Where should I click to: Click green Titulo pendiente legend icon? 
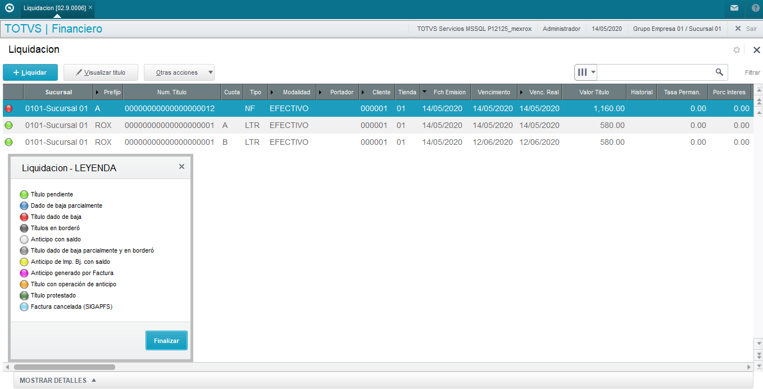[24, 195]
